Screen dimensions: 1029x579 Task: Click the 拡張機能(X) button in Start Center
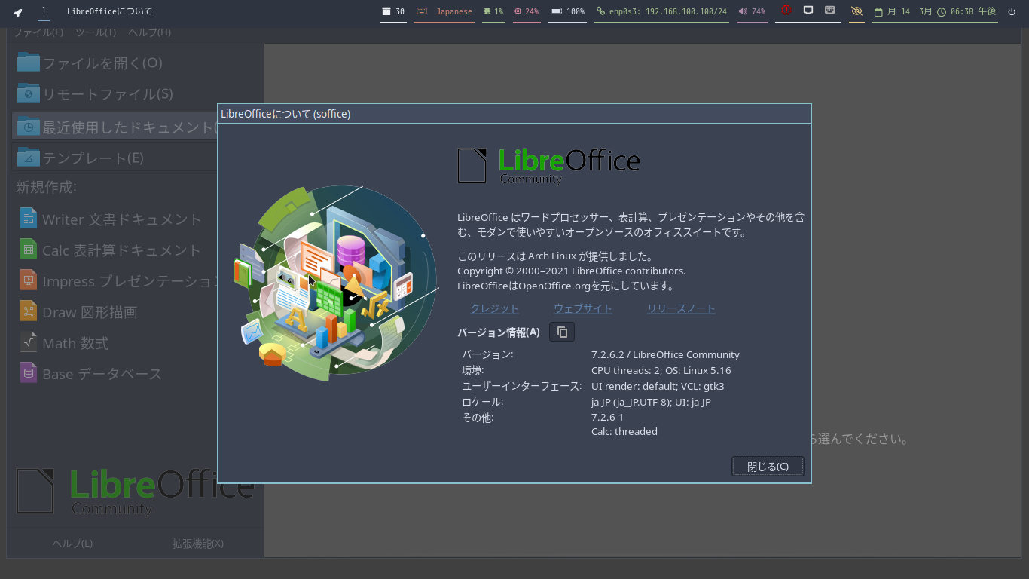[198, 544]
